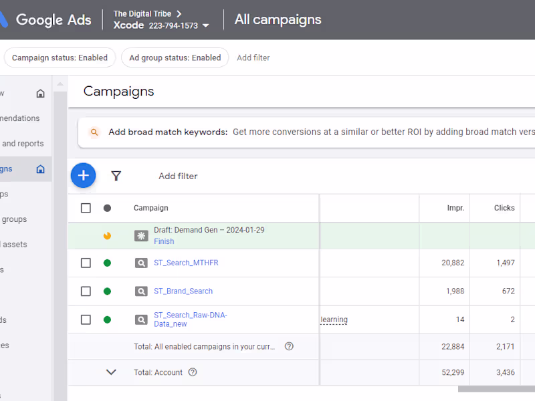Click the search icon beside ST_Brand_Search
This screenshot has width=535, height=401.
141,291
